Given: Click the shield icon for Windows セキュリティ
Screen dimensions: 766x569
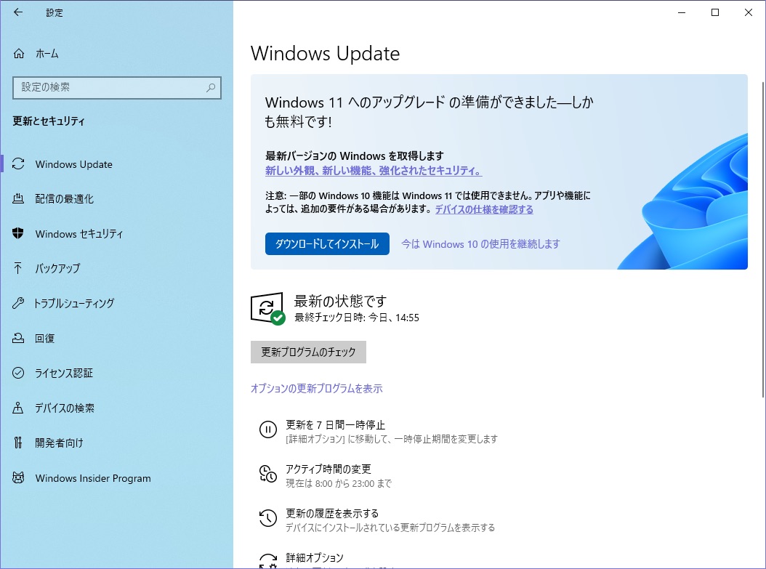Looking at the screenshot, I should (18, 233).
